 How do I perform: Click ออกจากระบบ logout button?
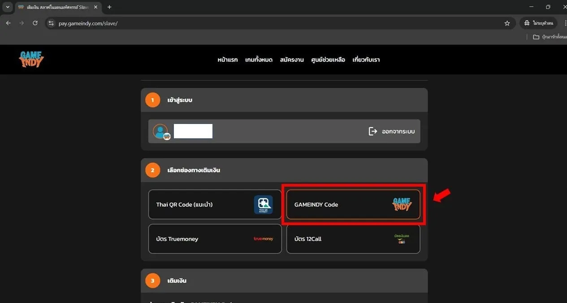391,132
